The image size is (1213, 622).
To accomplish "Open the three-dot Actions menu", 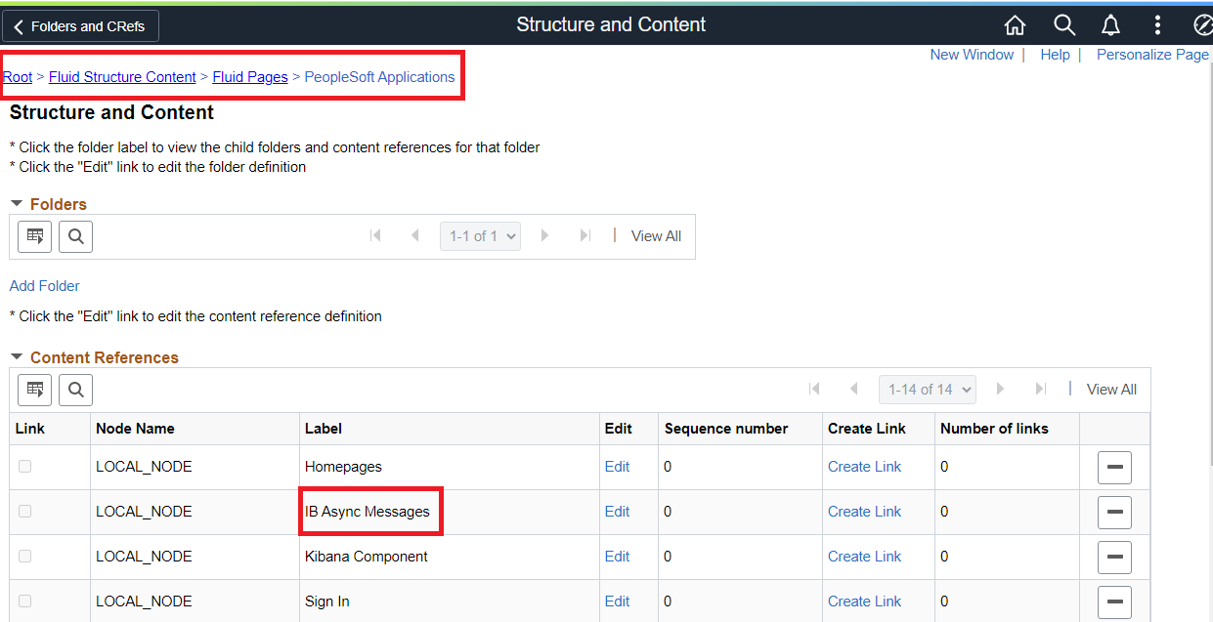I will pos(1157,25).
